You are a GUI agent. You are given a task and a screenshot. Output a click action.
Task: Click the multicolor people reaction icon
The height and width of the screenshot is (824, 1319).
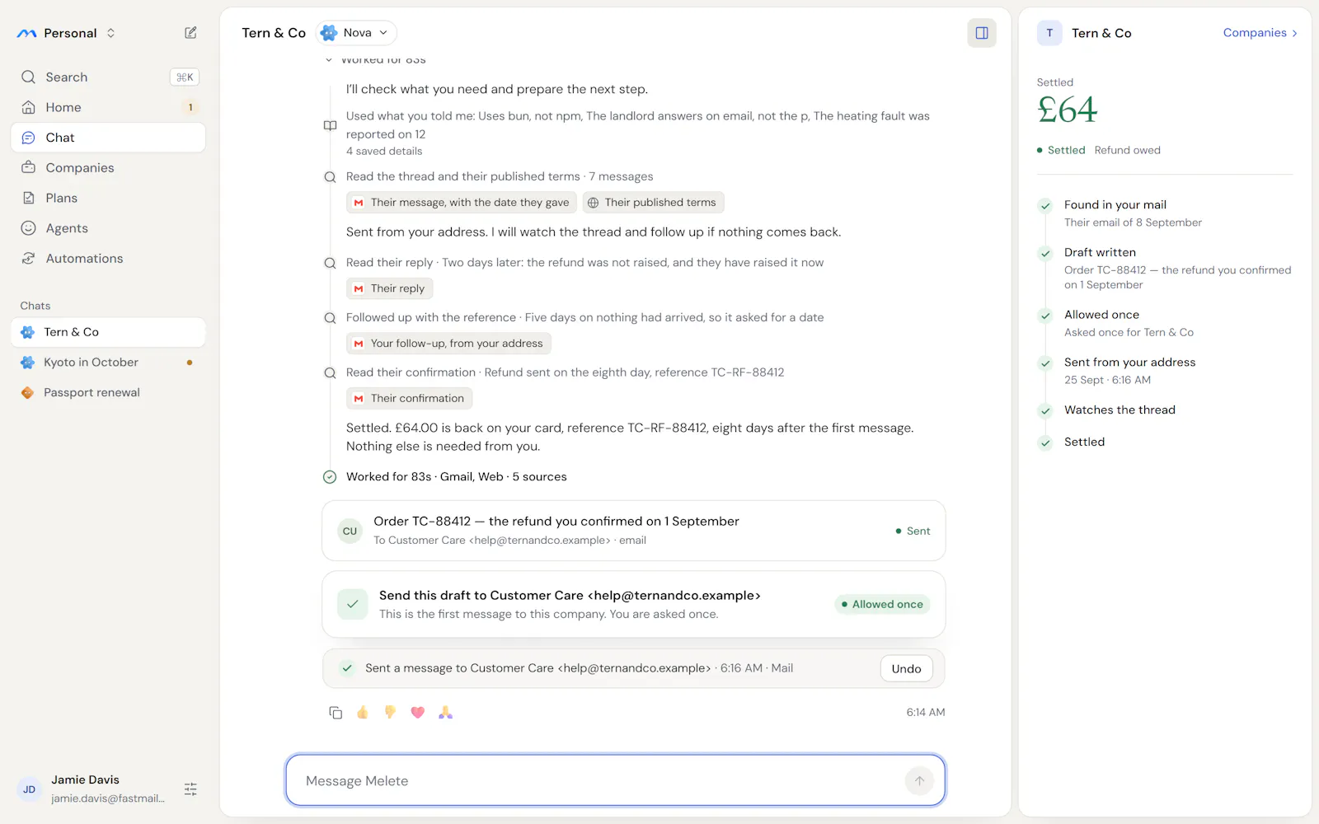coord(445,713)
